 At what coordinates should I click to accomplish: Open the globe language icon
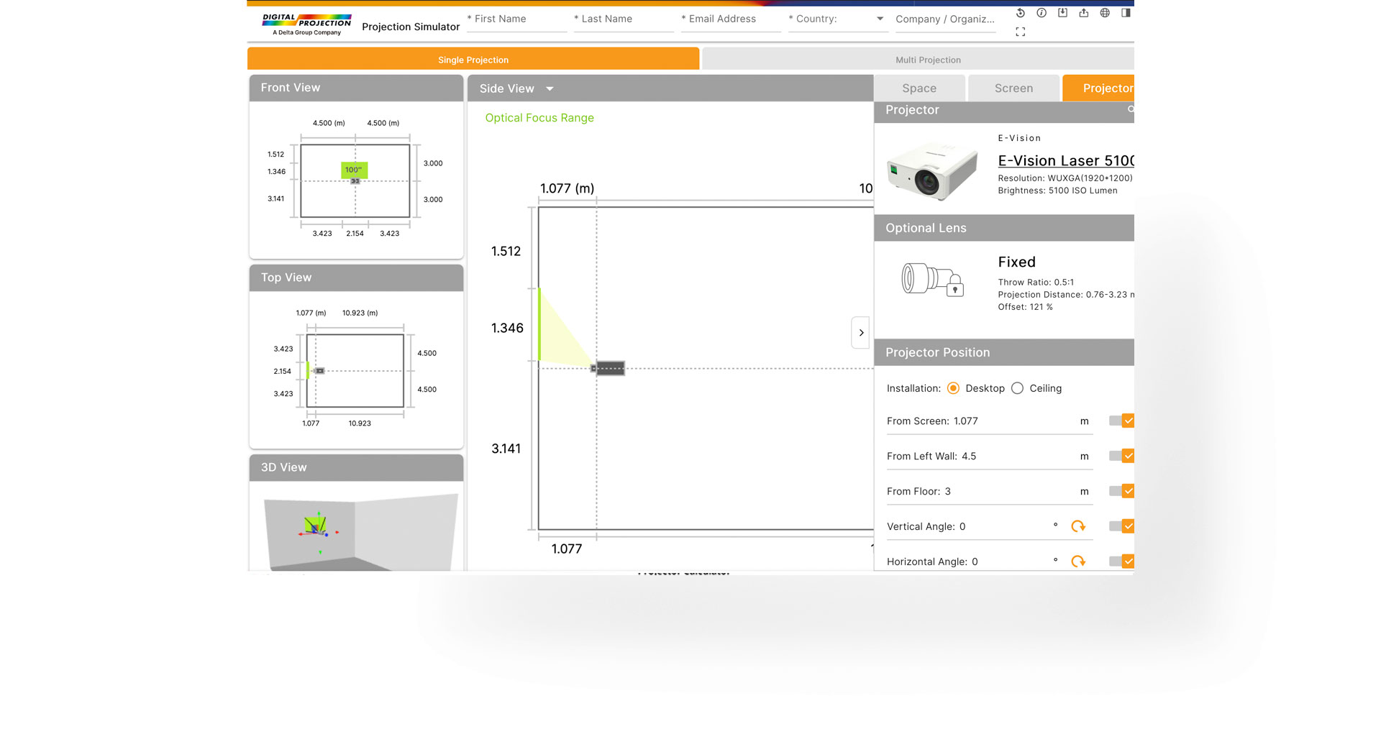pyautogui.click(x=1105, y=13)
